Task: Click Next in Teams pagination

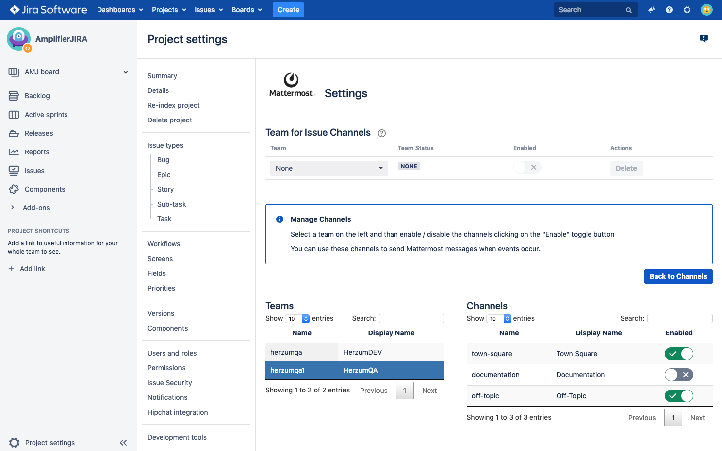Action: 429,391
